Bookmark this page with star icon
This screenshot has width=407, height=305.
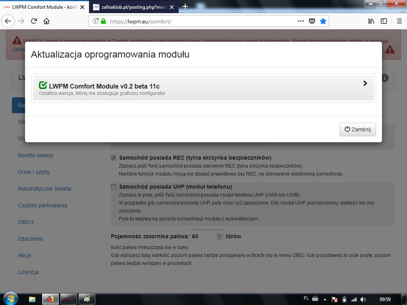323,21
